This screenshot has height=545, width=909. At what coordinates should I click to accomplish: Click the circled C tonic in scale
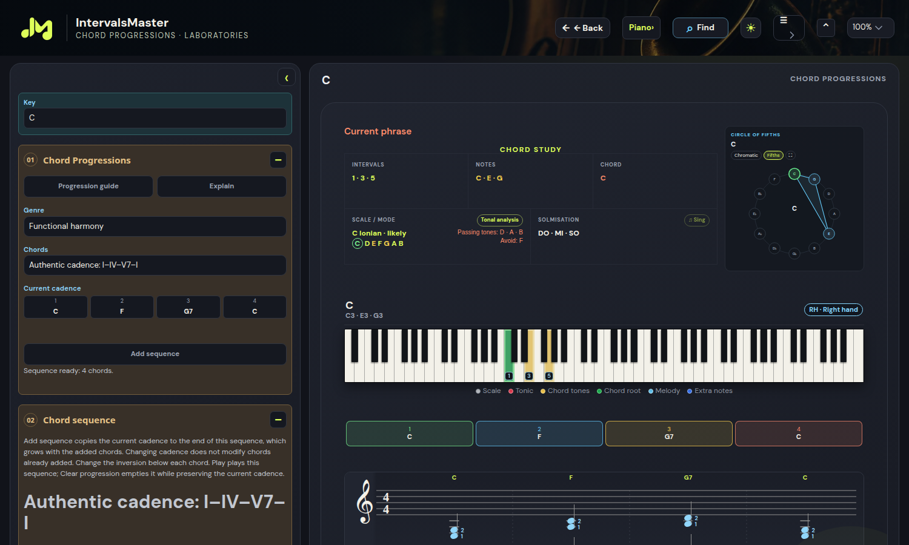pyautogui.click(x=358, y=243)
